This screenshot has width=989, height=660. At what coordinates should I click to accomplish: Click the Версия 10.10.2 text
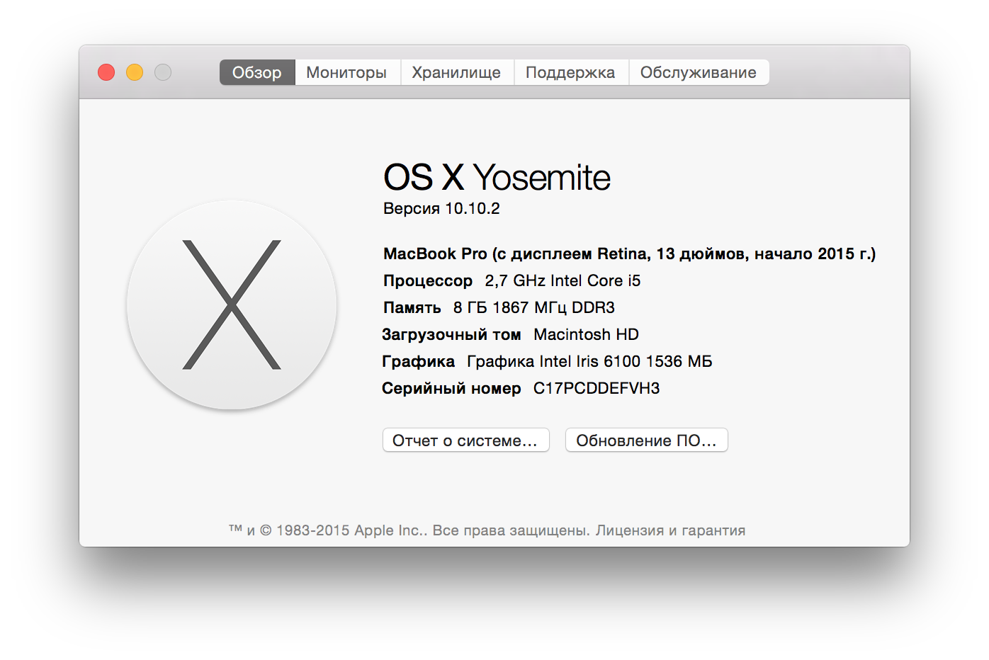[441, 208]
